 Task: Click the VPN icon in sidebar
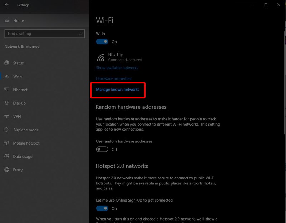tap(6, 116)
